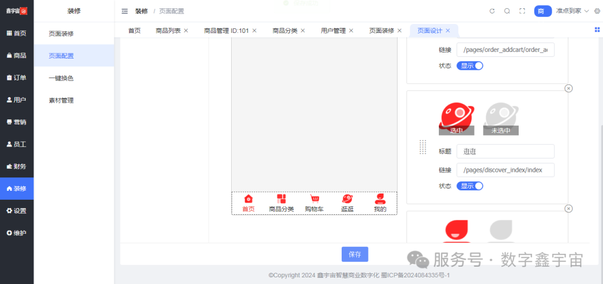Click the /pages/order_addcart link field
603x284 pixels.
pos(505,50)
